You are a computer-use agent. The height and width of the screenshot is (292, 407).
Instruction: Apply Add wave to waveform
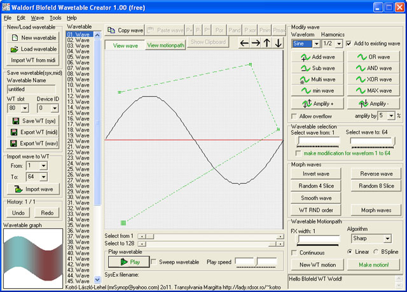[317, 57]
